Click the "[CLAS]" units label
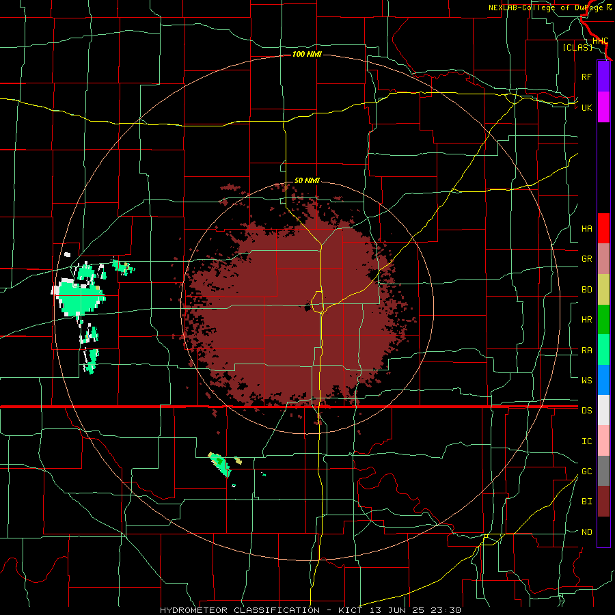This screenshot has height=615, width=615. click(x=577, y=47)
